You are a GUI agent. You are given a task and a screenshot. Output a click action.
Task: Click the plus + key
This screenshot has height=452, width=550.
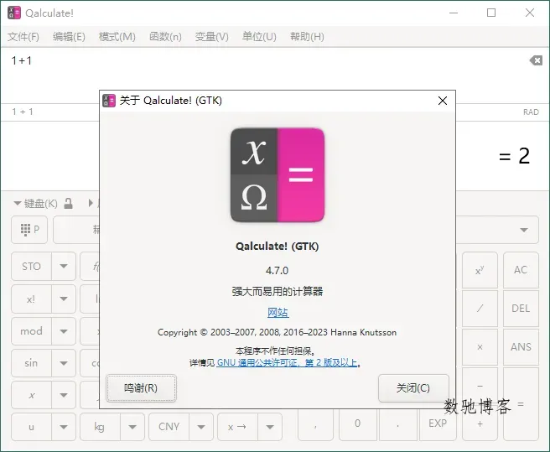(480, 424)
